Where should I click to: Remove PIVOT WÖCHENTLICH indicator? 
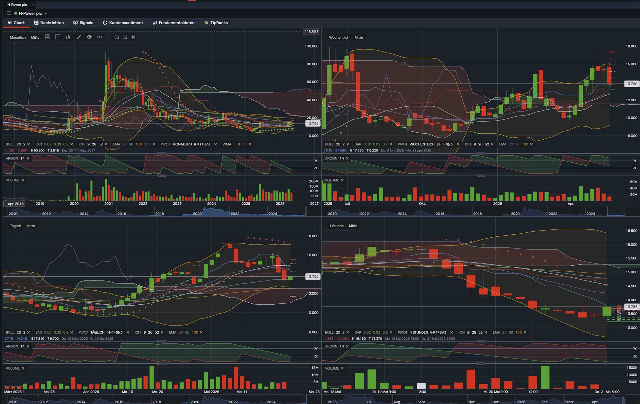click(x=458, y=144)
